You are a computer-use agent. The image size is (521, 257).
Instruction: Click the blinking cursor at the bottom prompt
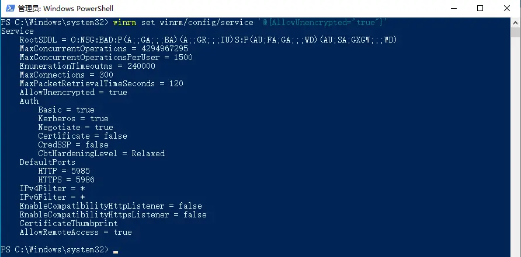(116, 251)
